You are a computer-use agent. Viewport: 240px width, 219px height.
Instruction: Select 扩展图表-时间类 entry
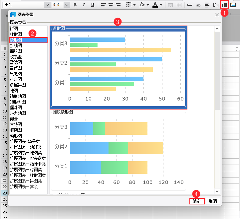coord(28,170)
